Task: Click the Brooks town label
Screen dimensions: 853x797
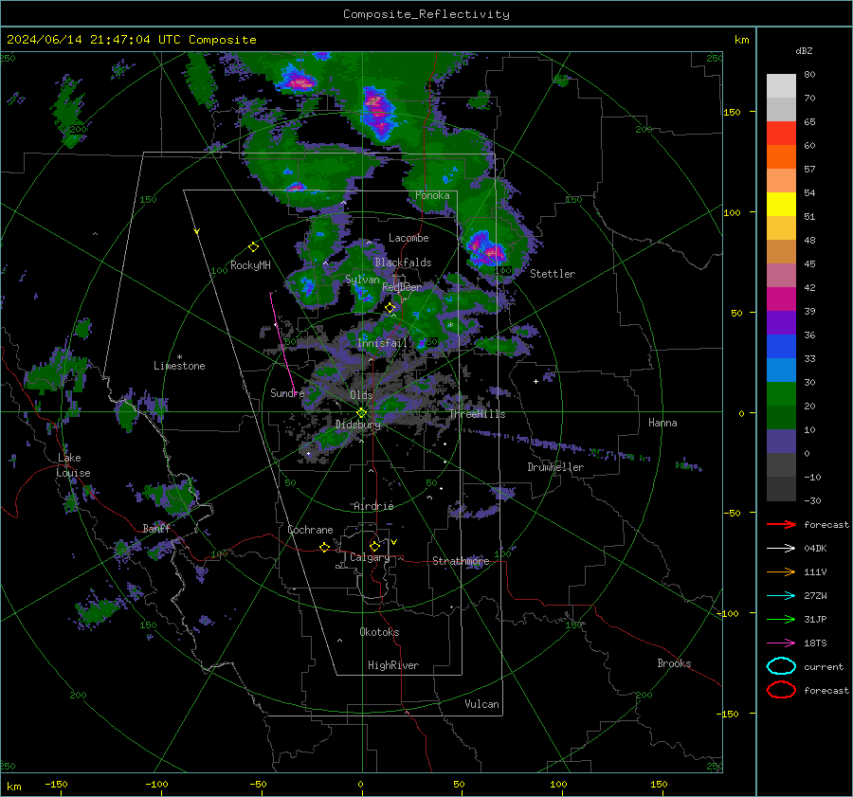Action: pyautogui.click(x=674, y=663)
